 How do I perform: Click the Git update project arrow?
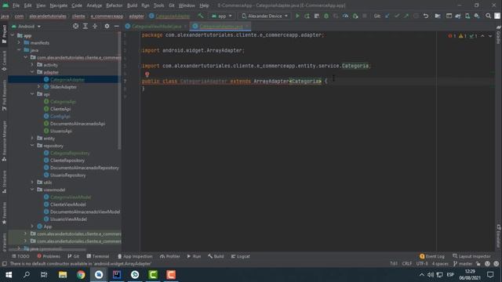[387, 16]
